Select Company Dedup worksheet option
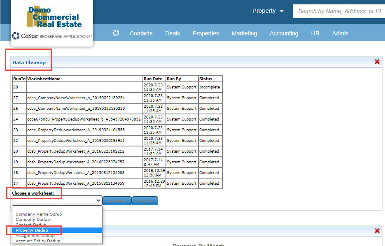 [33, 220]
